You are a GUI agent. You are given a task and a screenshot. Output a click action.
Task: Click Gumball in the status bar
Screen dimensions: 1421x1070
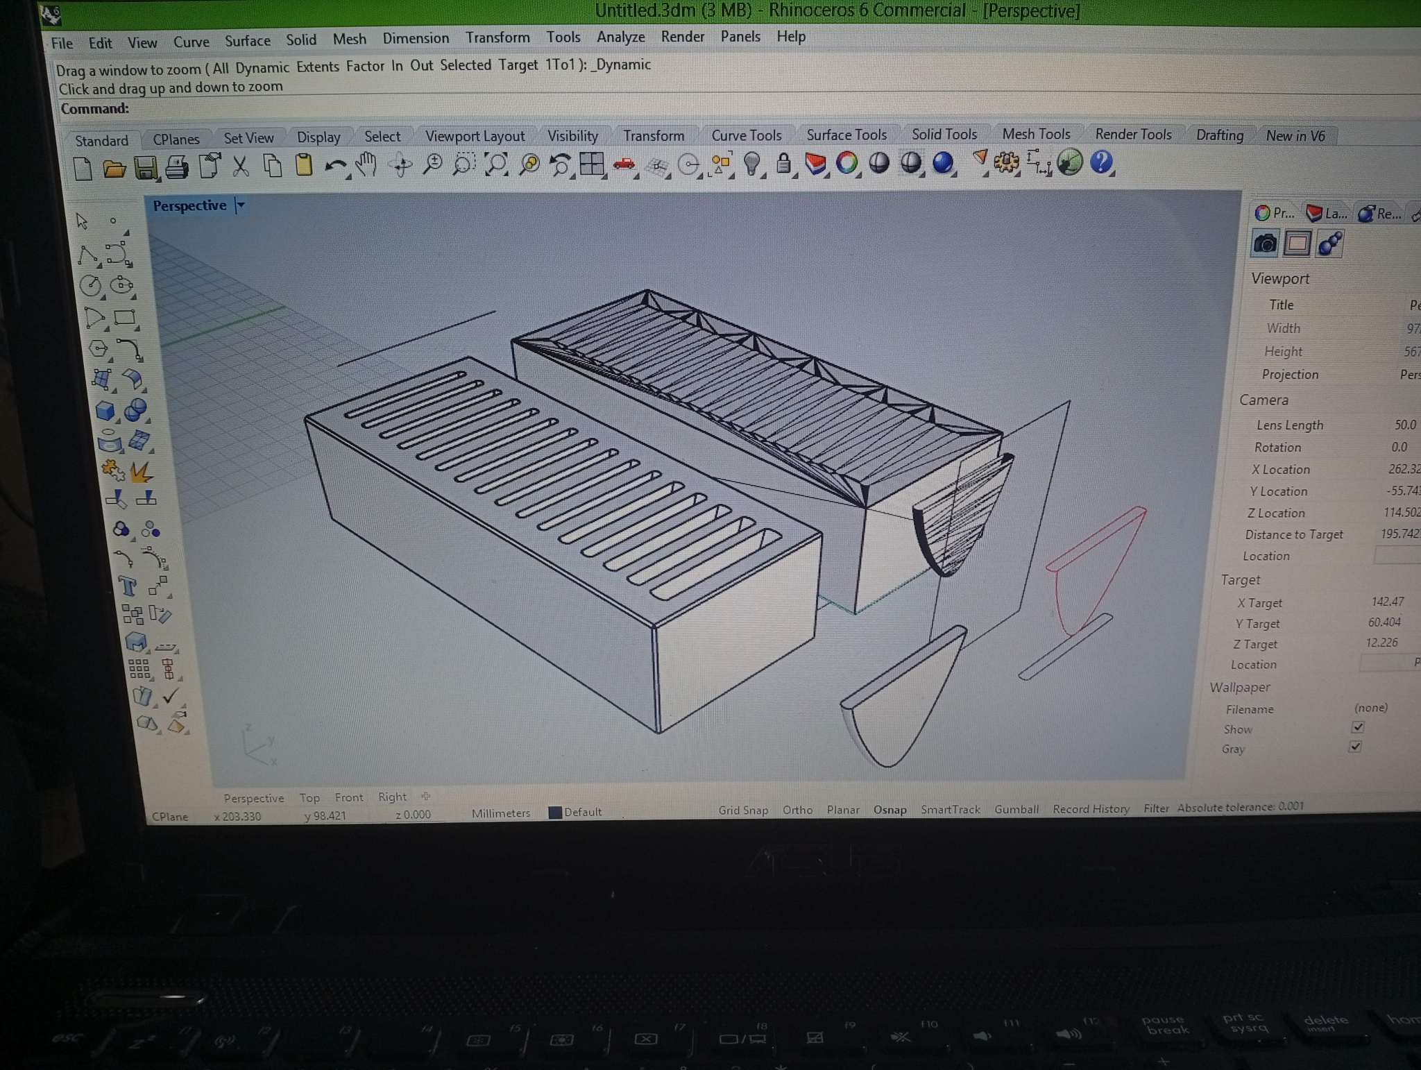click(1016, 809)
